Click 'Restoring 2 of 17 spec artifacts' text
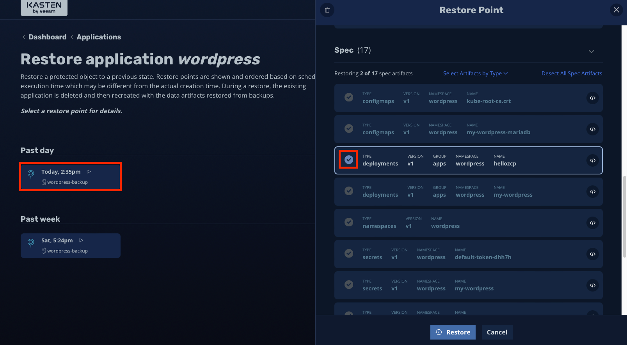Viewport: 627px width, 345px height. [x=373, y=73]
